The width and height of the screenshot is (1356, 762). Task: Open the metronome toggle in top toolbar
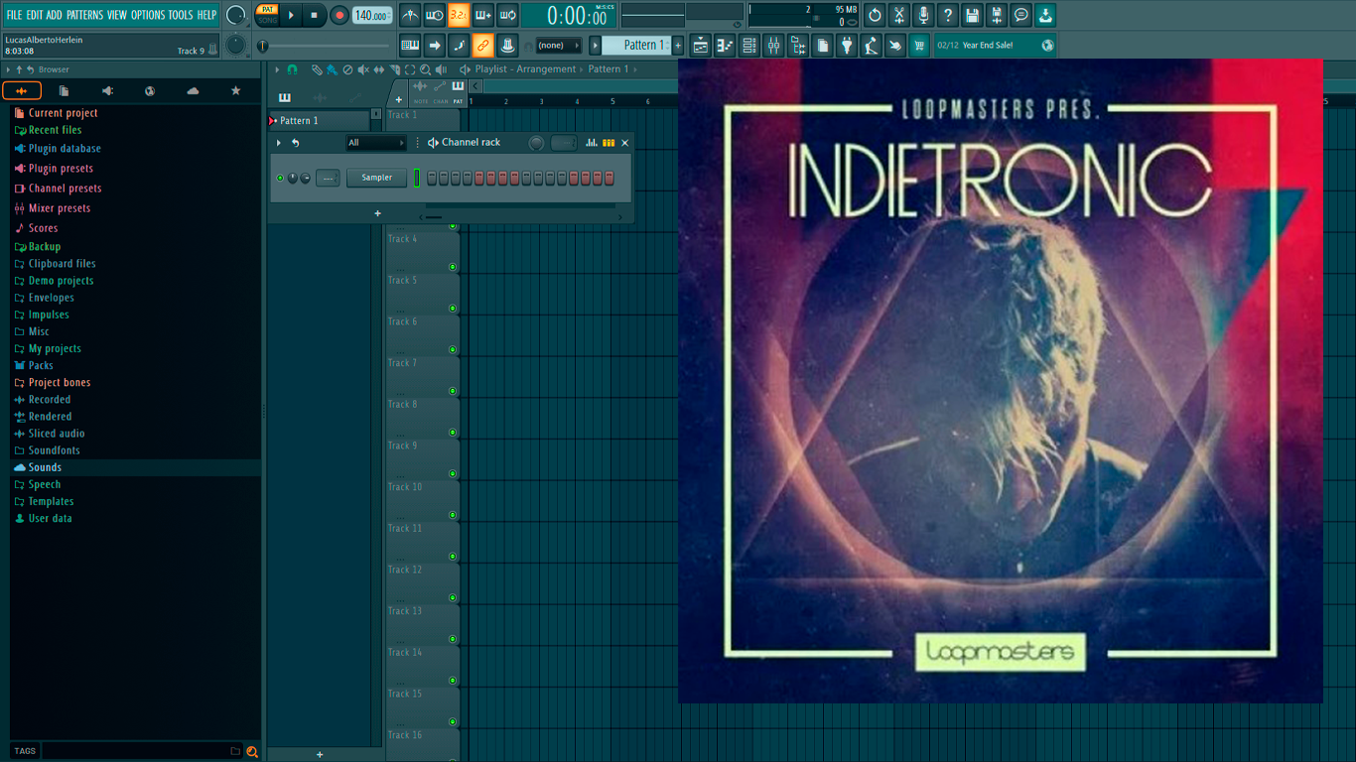tap(410, 15)
